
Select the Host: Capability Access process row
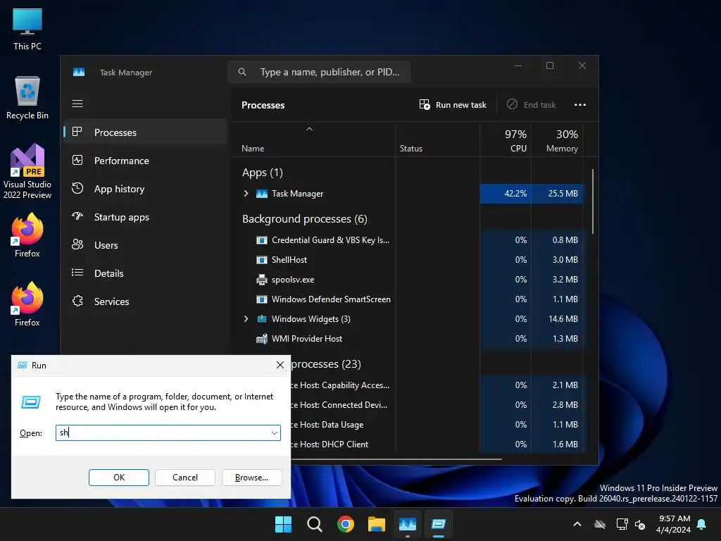coord(437,385)
